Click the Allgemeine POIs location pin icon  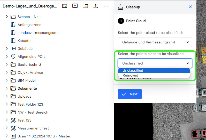click(x=13, y=57)
